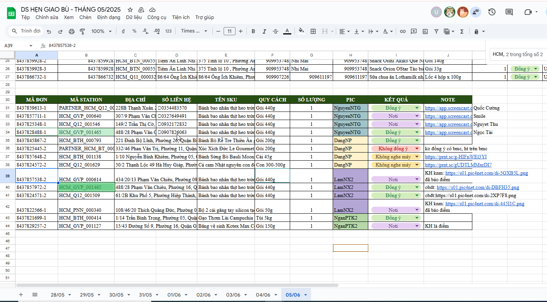
Task: Click the Trình đơn menu search box
Action: (x=26, y=31)
